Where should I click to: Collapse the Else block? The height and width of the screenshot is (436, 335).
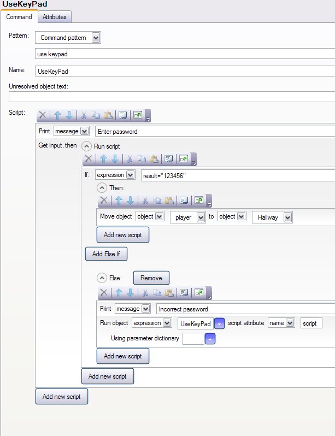point(102,278)
